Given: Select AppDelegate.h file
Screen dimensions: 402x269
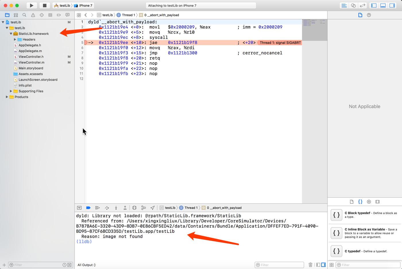Looking at the screenshot, I should pyautogui.click(x=30, y=45).
